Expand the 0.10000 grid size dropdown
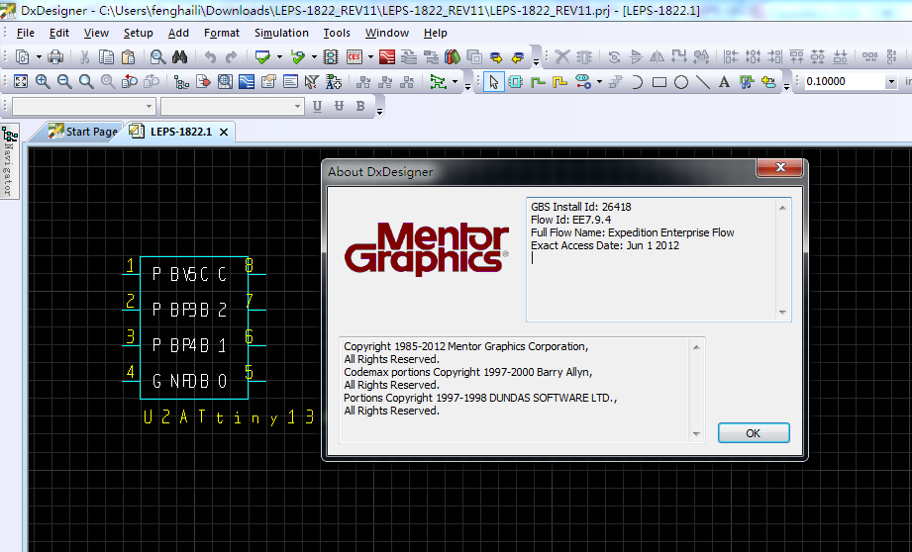This screenshot has width=912, height=552. click(x=891, y=81)
